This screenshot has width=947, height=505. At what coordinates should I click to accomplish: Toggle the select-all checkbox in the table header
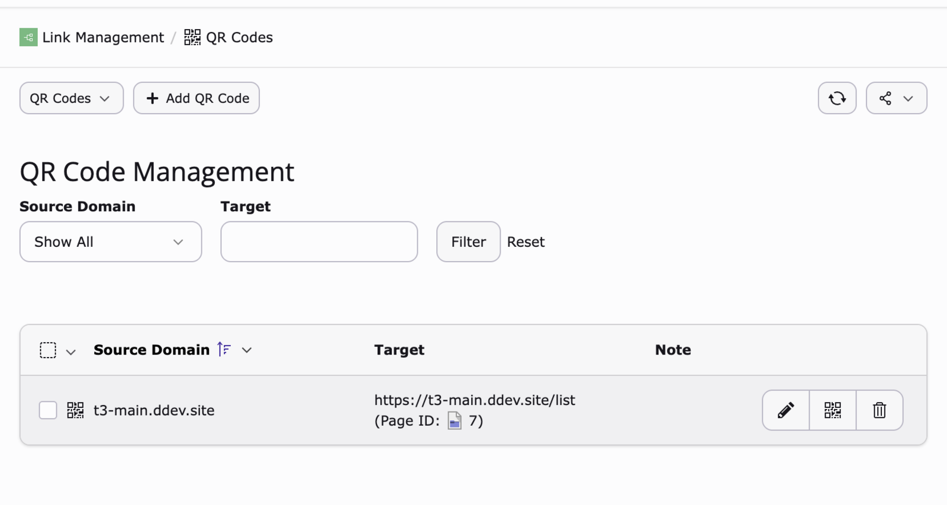tap(48, 350)
